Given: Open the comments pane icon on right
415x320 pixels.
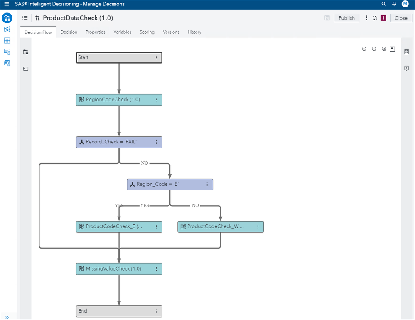Looking at the screenshot, I should (407, 69).
